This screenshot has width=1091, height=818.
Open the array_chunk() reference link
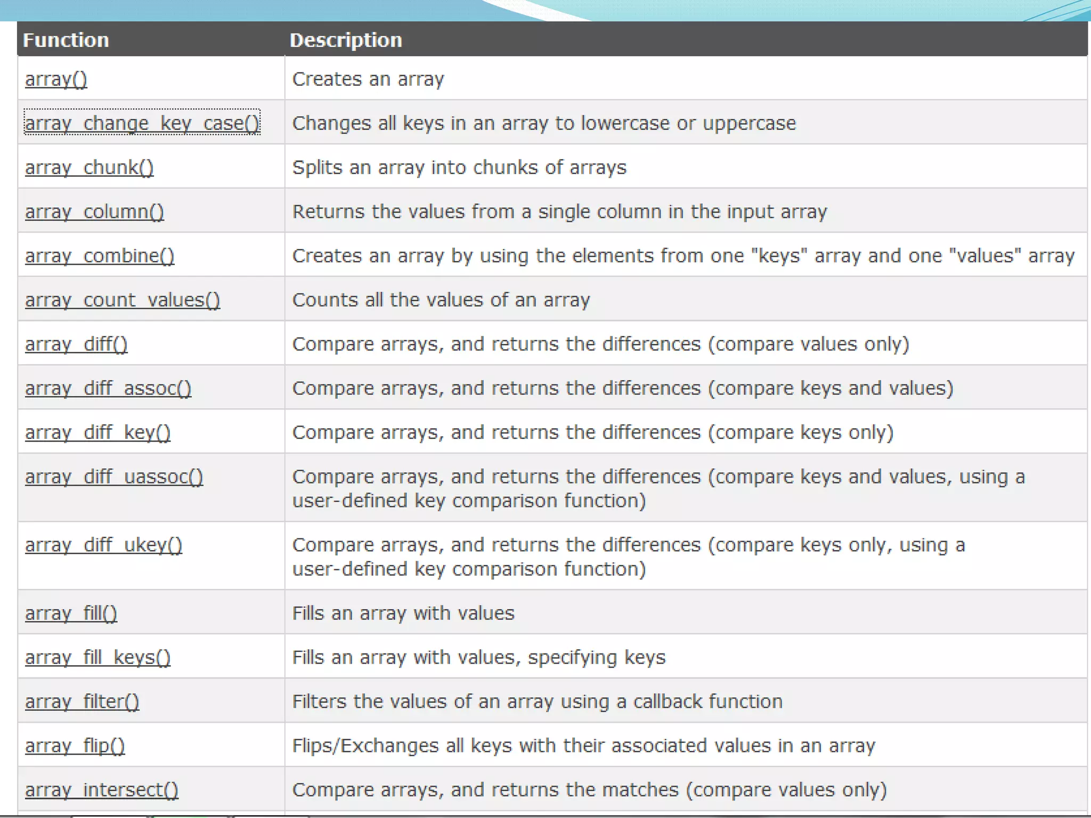pyautogui.click(x=89, y=168)
